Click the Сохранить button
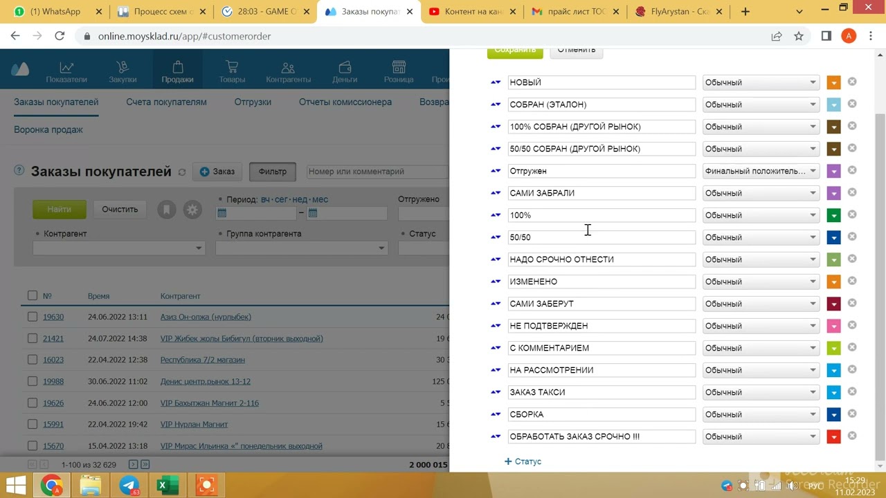Viewport: 886px width, 498px height. coord(515,52)
